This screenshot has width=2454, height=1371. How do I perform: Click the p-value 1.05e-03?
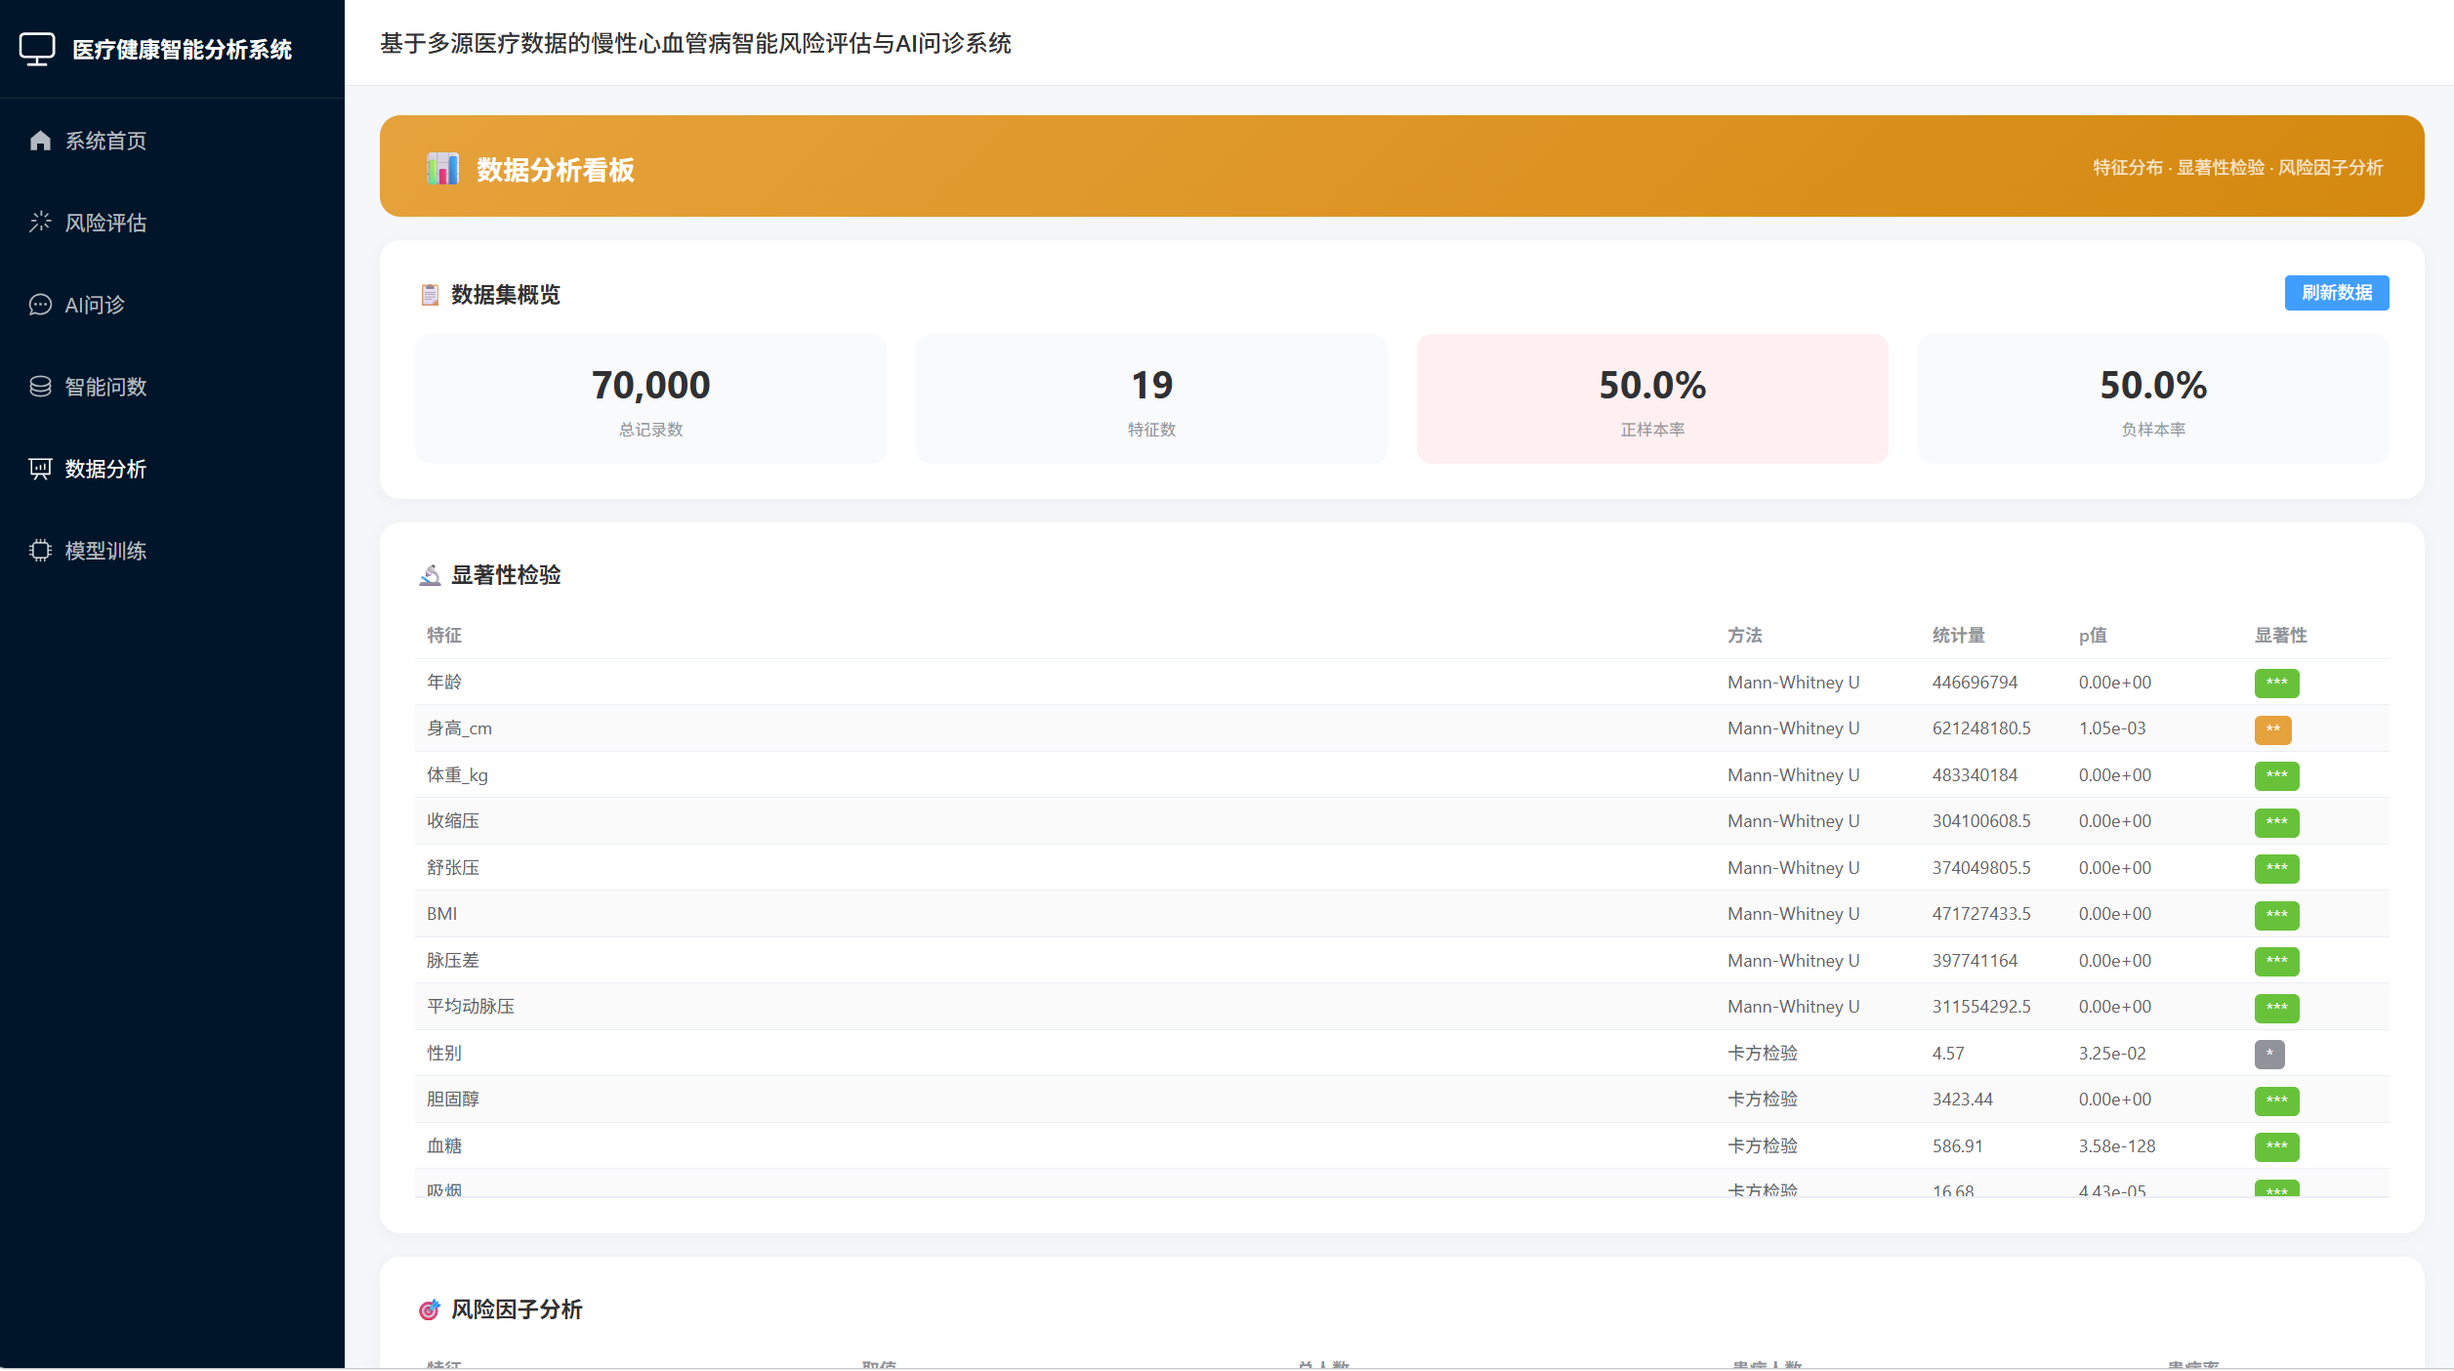tap(2112, 728)
